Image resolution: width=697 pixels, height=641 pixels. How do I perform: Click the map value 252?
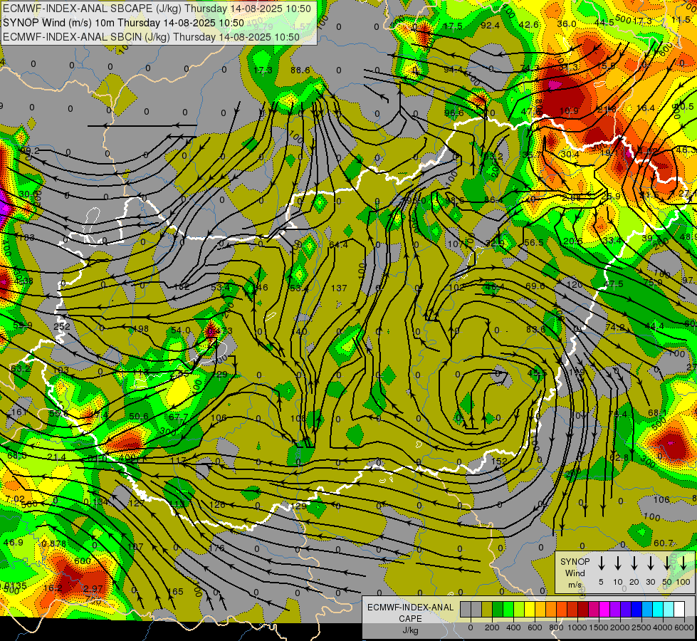pyautogui.click(x=62, y=326)
